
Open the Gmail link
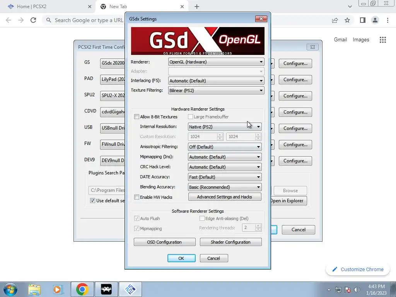[x=340, y=40]
